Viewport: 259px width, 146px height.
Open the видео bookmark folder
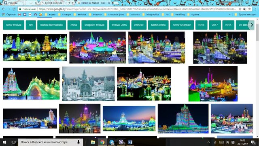[x=50, y=15]
